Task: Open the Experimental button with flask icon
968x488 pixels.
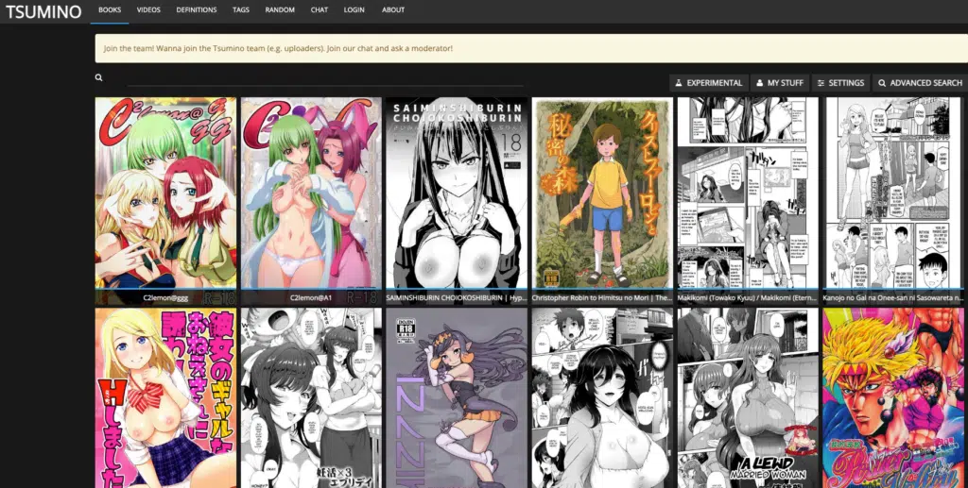Action: (709, 82)
